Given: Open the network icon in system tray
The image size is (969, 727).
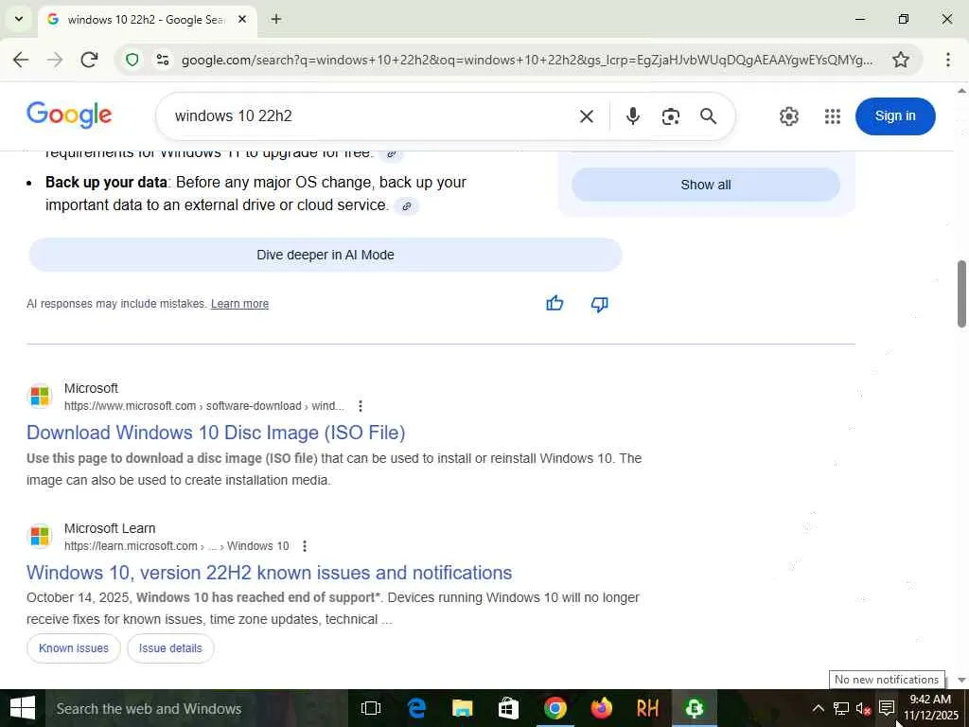Looking at the screenshot, I should point(840,708).
